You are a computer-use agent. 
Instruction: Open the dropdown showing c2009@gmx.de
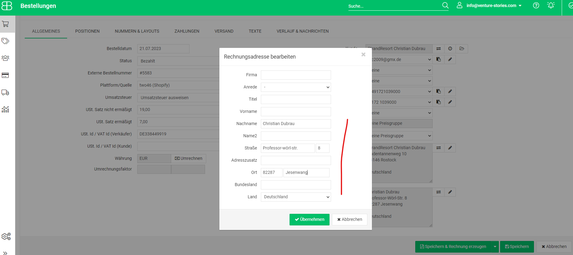(402, 60)
